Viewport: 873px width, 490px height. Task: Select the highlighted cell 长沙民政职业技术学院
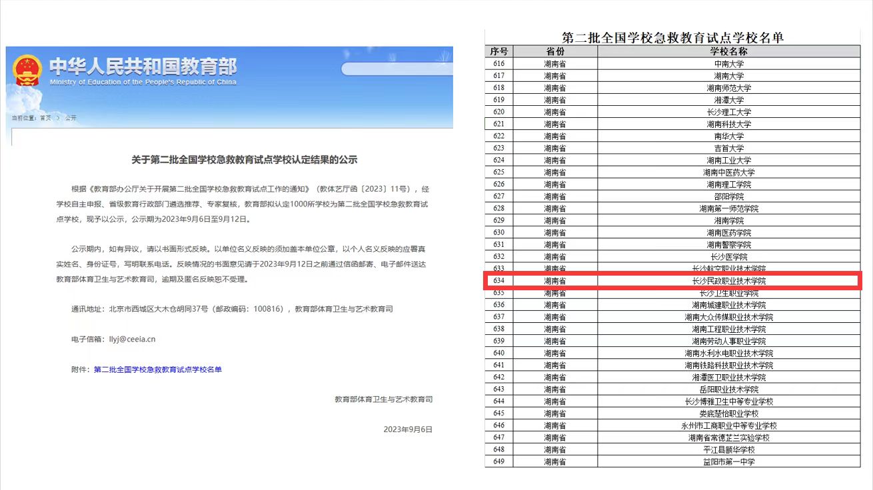point(729,281)
